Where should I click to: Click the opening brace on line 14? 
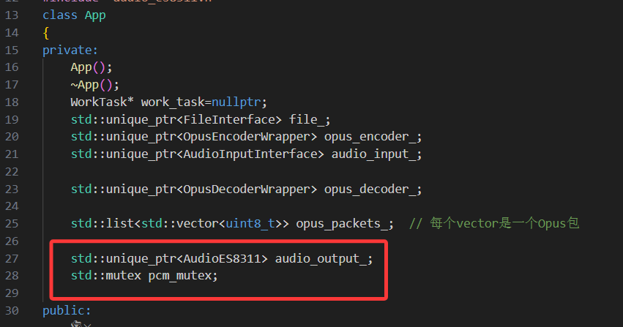tap(45, 33)
